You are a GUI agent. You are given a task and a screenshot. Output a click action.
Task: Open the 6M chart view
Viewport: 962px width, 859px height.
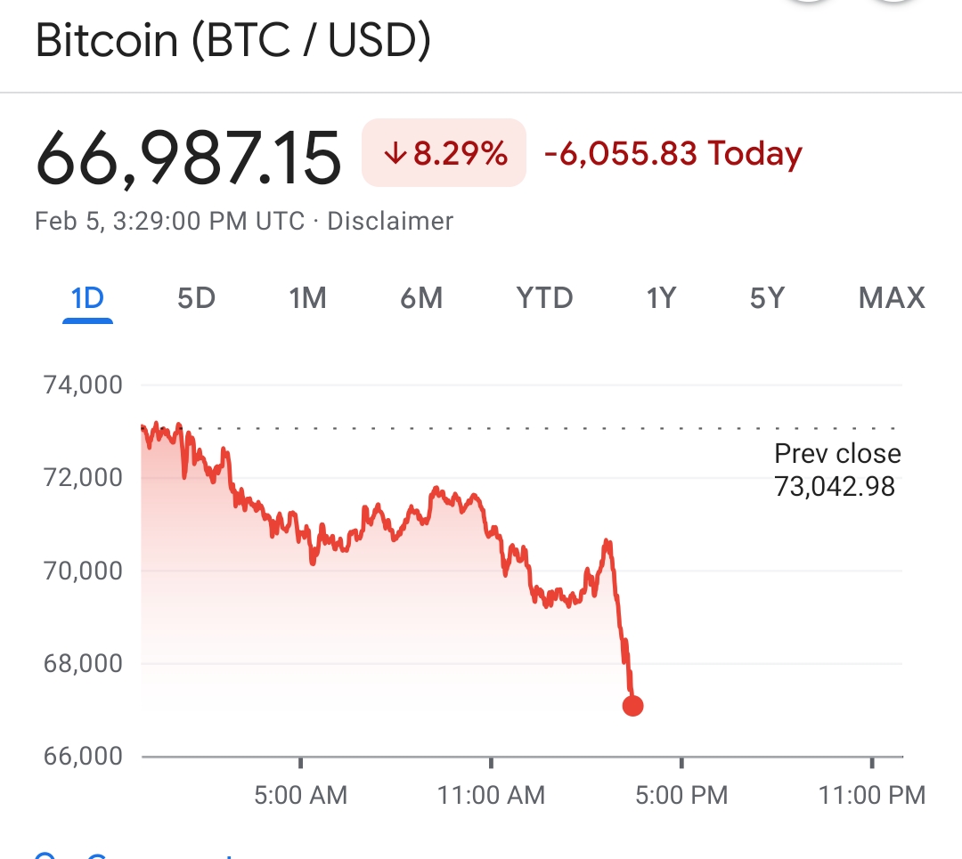tap(421, 298)
